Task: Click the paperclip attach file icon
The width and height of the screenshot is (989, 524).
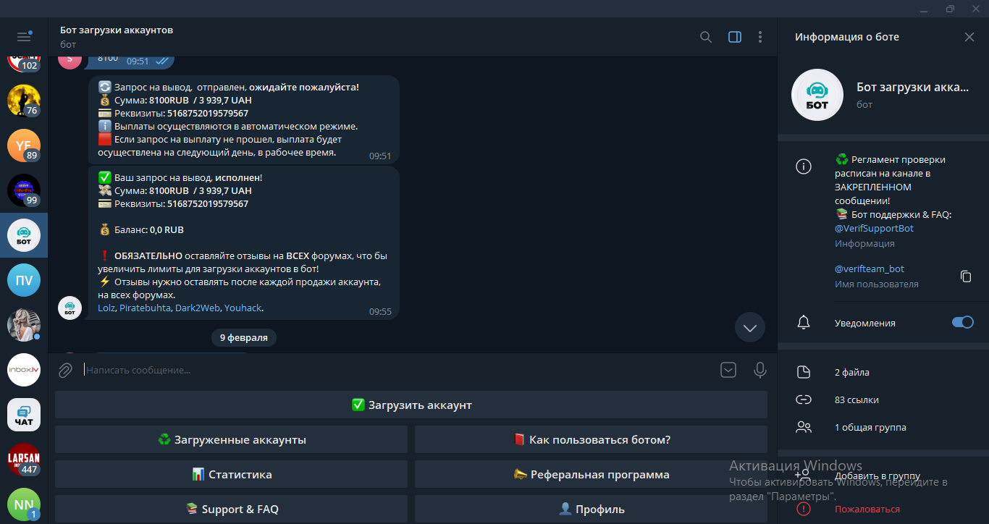Action: pyautogui.click(x=65, y=371)
